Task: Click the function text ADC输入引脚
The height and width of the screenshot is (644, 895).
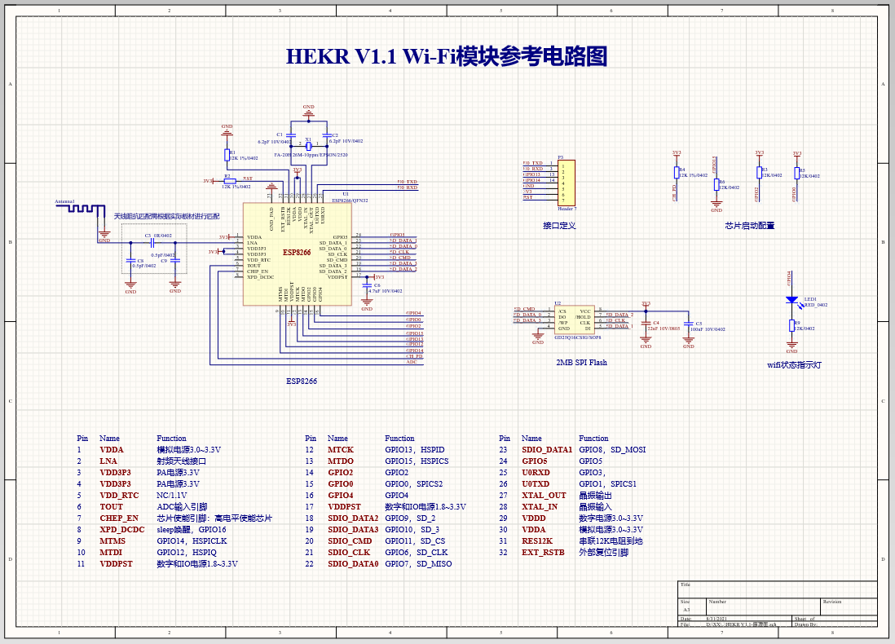Action: point(182,506)
